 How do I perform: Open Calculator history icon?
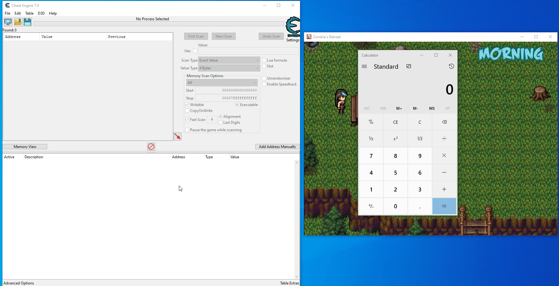[452, 66]
